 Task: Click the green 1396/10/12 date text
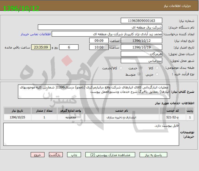pos(21,9)
